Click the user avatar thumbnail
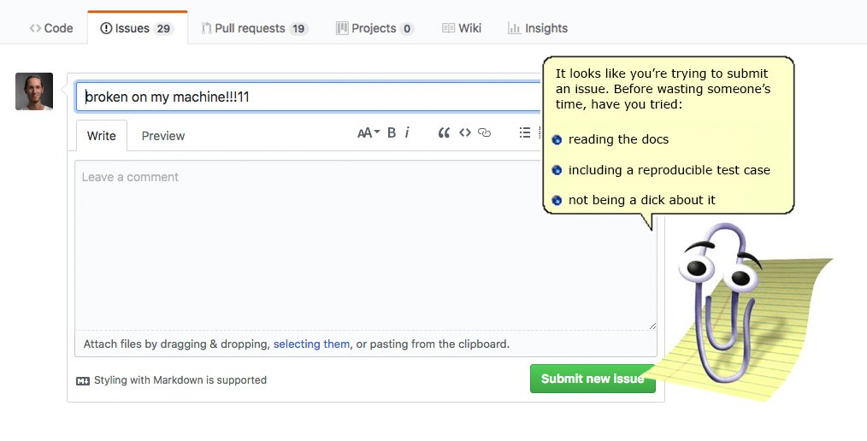Image resolution: width=867 pixels, height=441 pixels. pos(34,91)
